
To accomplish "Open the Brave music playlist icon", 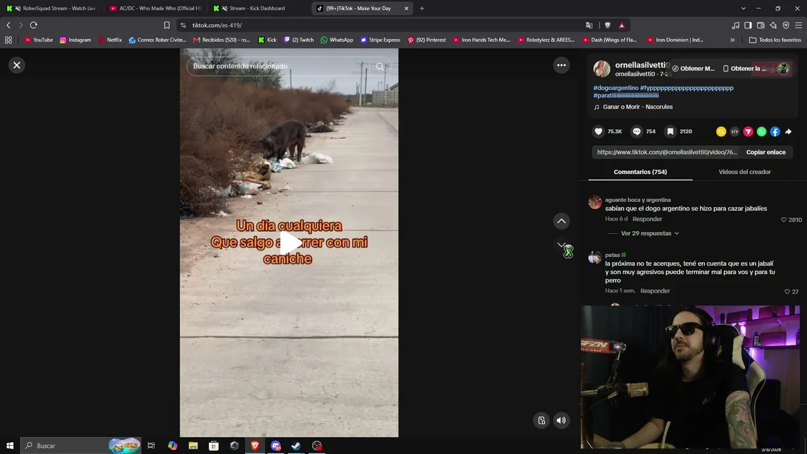I will [x=736, y=25].
